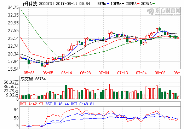This screenshot has height=129, width=184.
Task: Click the 25.14 price axis label
Action: 13,39
